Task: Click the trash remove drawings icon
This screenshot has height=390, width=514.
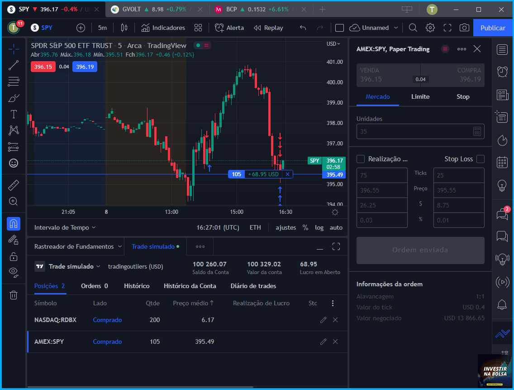Action: 14,295
